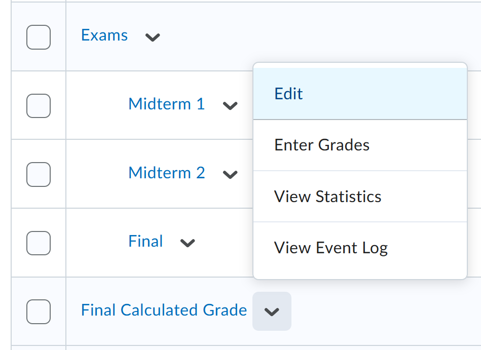Open View Statistics from the menu
Viewport: 481px width, 350px height.
[327, 197]
